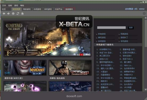Click the scrollbar up arrow
Screen dimensions: 147x100
tap(146, 18)
